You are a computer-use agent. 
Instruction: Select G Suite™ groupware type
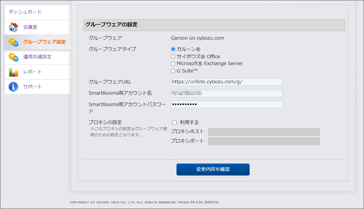point(173,71)
